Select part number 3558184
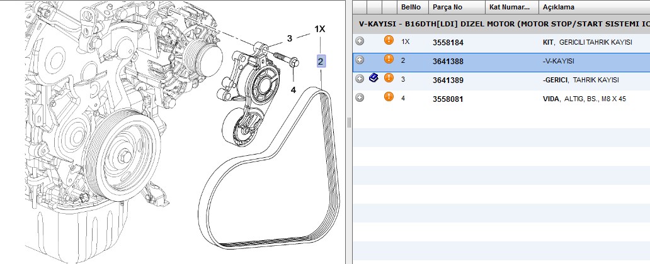The width and height of the screenshot is (650, 264). click(x=448, y=43)
